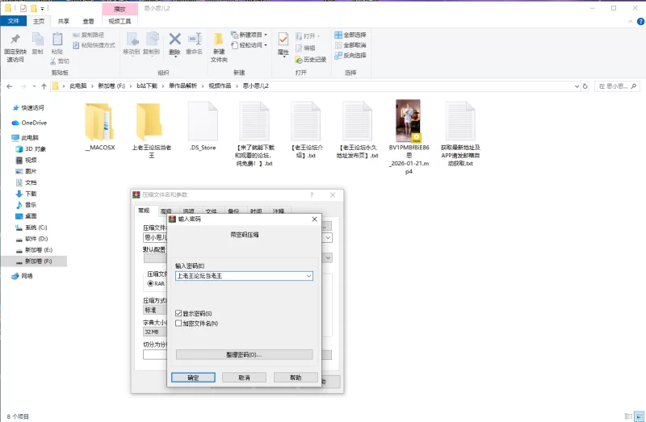This screenshot has width=646, height=422.
Task: Switch to the View ribbon tab
Action: (x=88, y=21)
